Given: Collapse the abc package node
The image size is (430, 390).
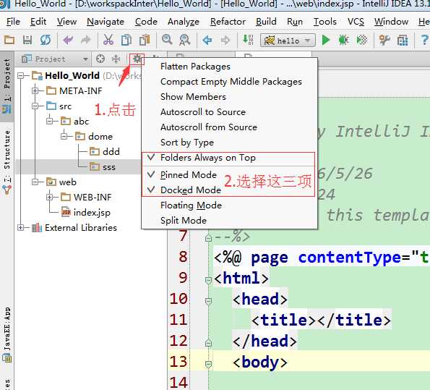Looking at the screenshot, I should 49,121.
